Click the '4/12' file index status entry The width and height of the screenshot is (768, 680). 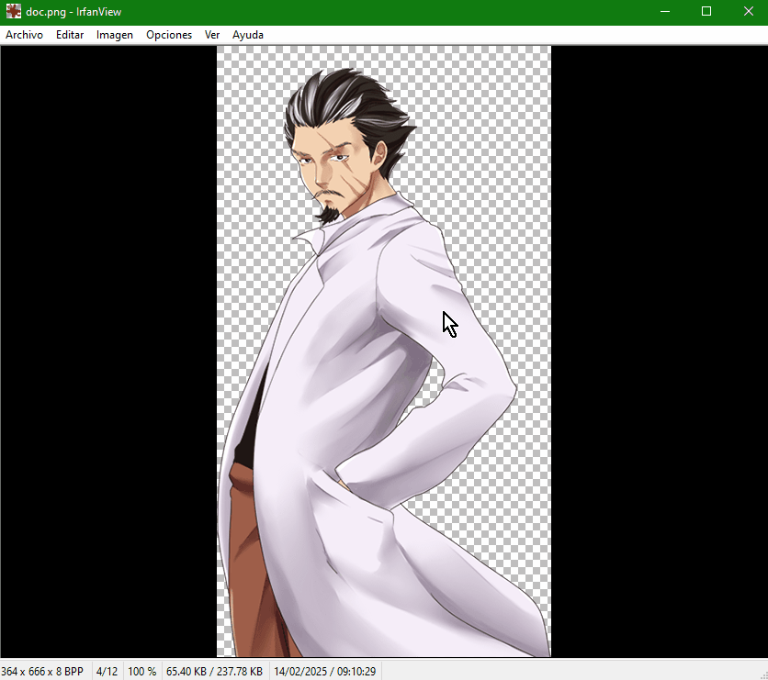(x=107, y=671)
